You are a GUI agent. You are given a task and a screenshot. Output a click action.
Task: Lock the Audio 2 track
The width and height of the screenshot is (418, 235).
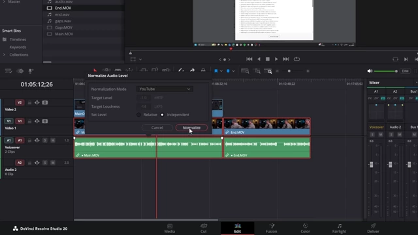point(29,163)
